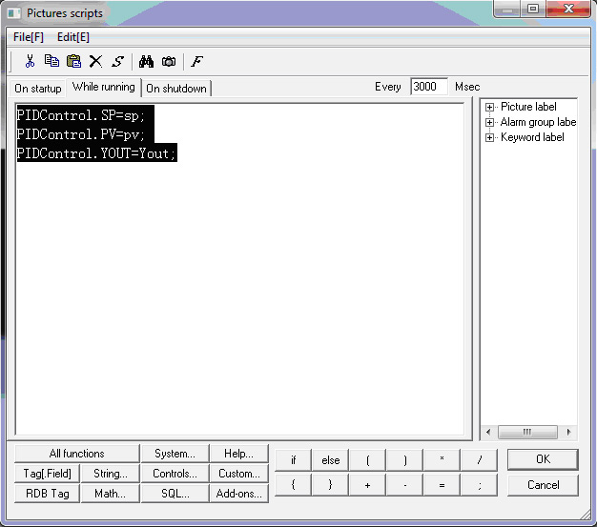This screenshot has height=527, width=597.
Task: Click label tree scroll left arrow
Action: click(488, 432)
